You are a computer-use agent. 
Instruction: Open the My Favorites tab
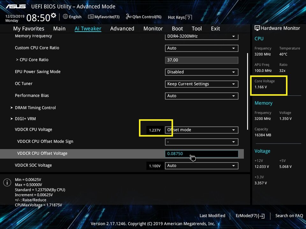pyautogui.click(x=29, y=29)
